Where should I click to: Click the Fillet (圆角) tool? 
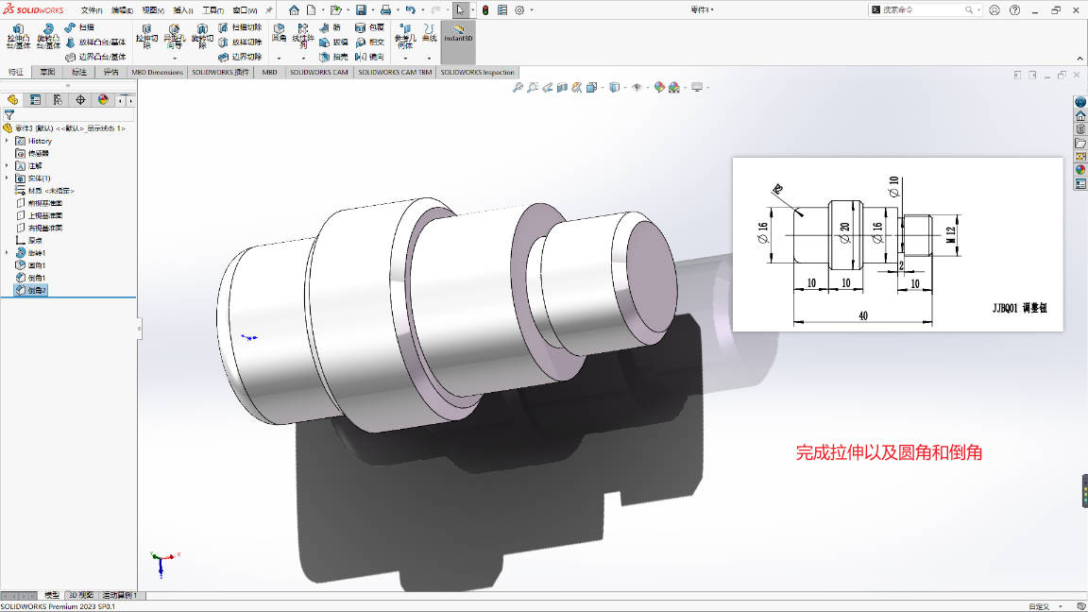click(x=279, y=33)
